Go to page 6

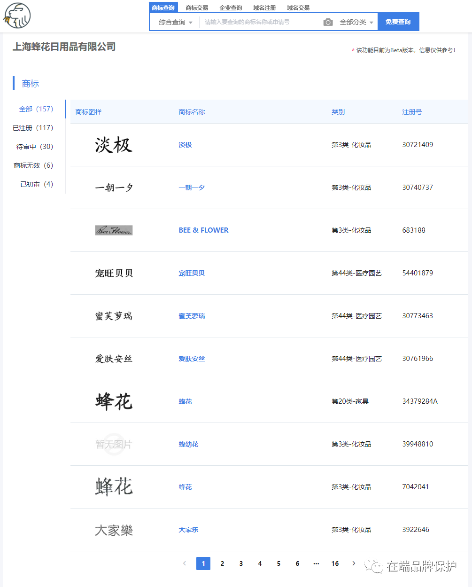[297, 563]
